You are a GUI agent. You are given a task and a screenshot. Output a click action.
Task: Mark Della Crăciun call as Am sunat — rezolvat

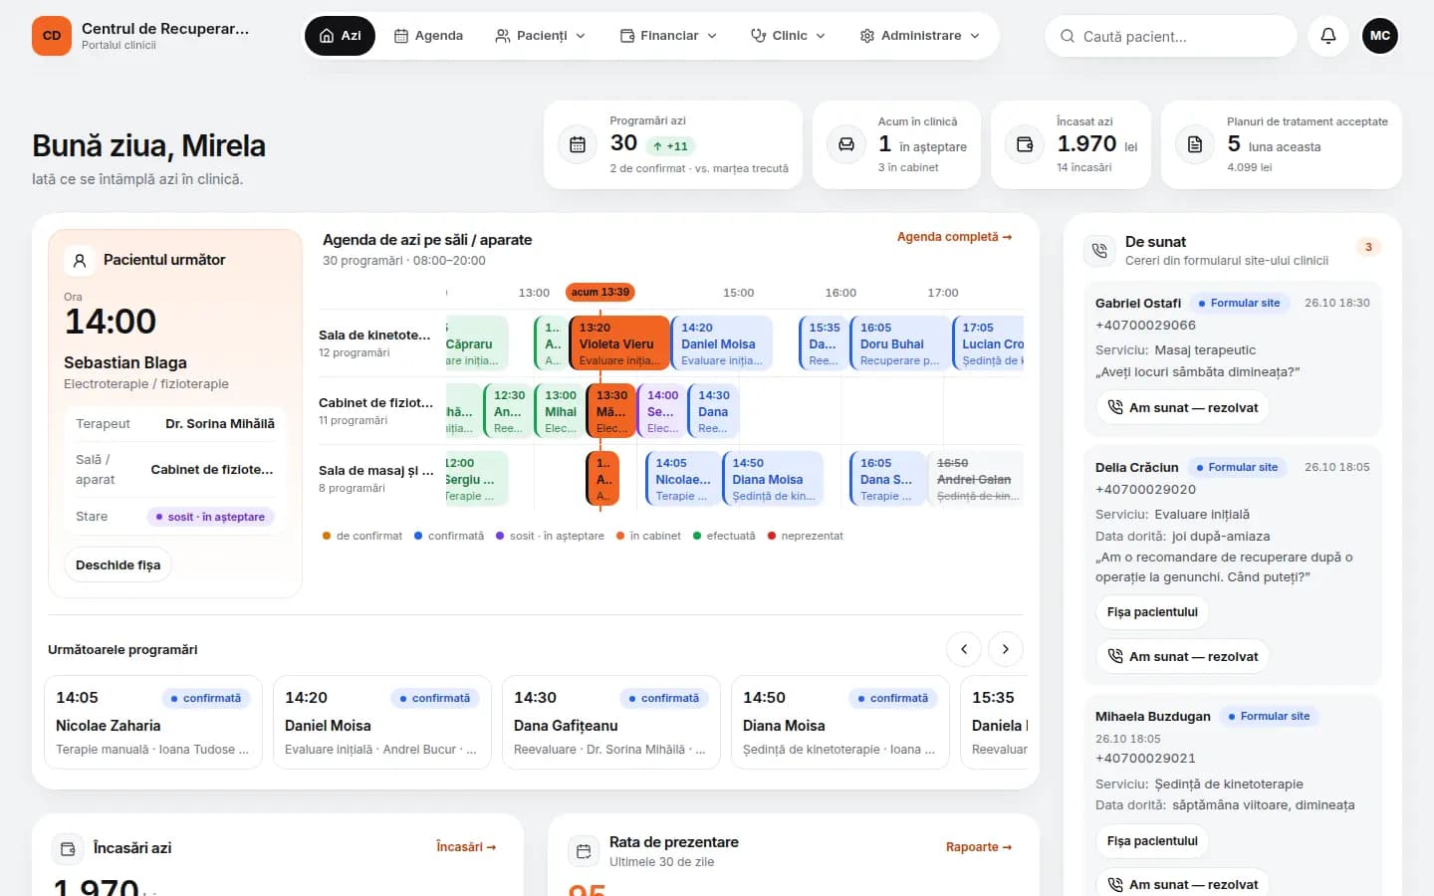point(1182,656)
